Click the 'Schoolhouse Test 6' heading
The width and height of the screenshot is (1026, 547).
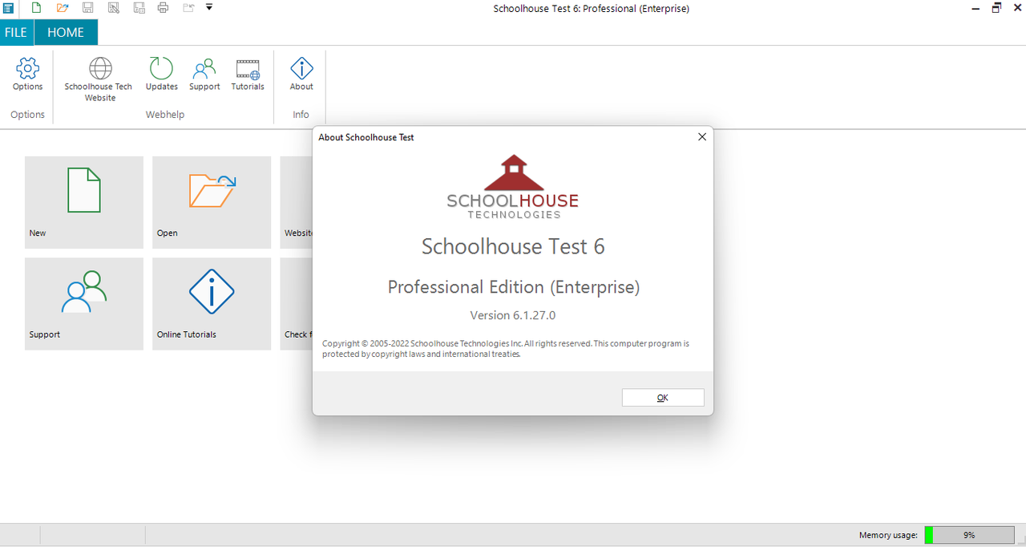point(513,246)
